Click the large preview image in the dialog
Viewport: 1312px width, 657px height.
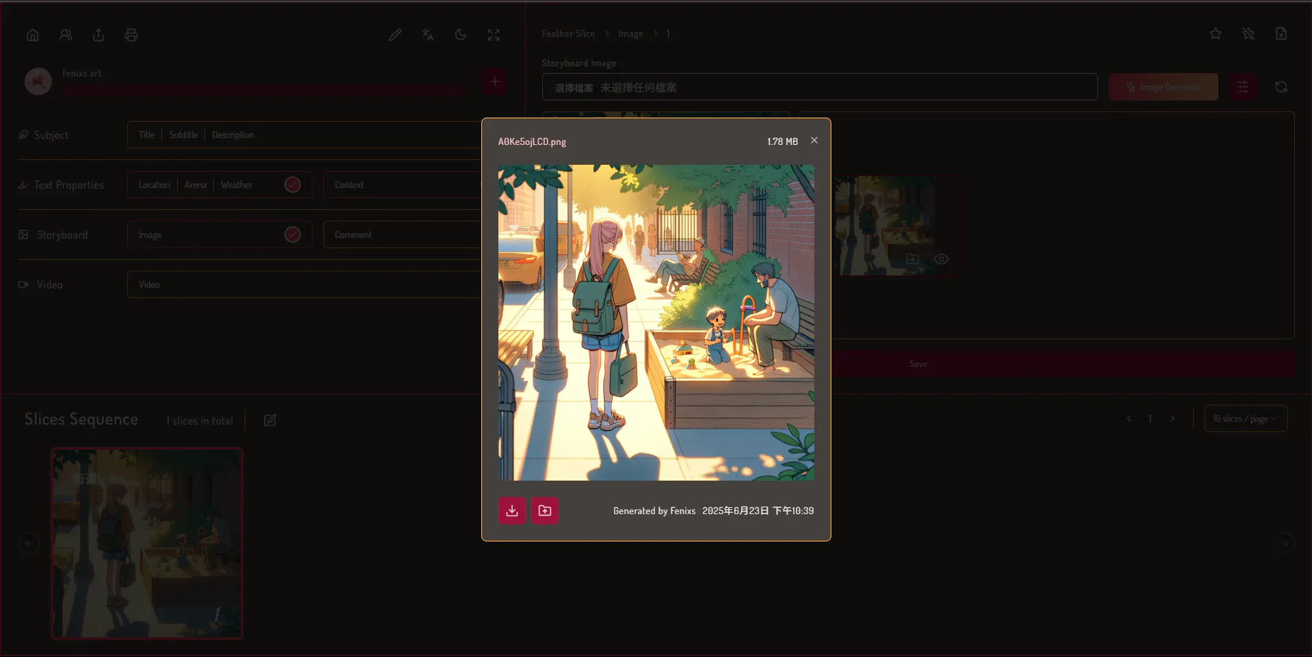click(x=656, y=322)
